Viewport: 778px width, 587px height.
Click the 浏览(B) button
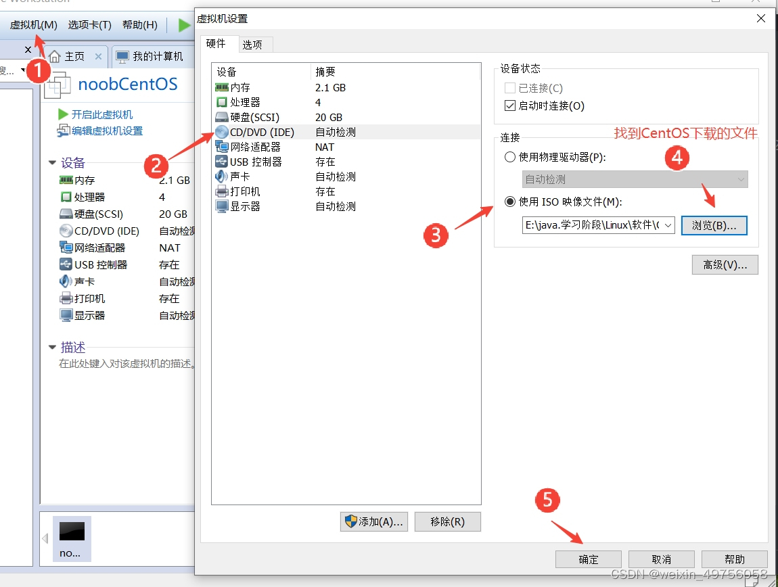click(x=714, y=225)
